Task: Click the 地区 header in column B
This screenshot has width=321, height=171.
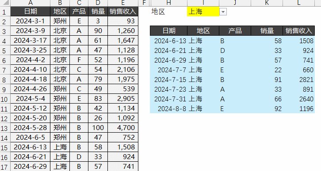Action: [x=60, y=11]
